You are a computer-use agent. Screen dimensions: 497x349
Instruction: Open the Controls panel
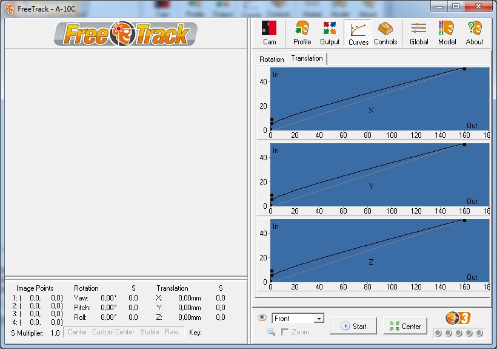pyautogui.click(x=385, y=33)
